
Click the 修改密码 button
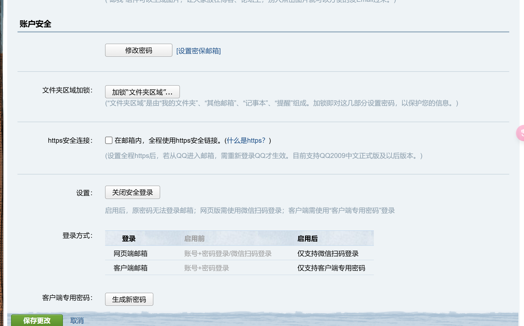(x=138, y=50)
